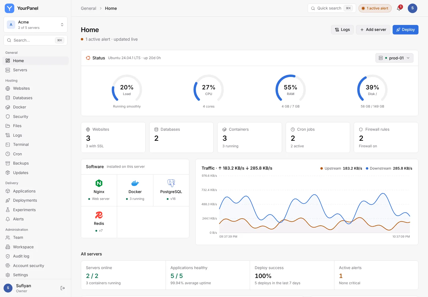Open Cron in the sidebar
The height and width of the screenshot is (297, 428).
click(x=35, y=154)
